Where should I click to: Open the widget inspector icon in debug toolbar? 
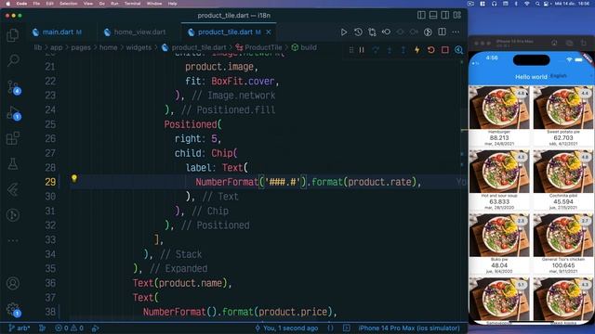[x=458, y=49]
